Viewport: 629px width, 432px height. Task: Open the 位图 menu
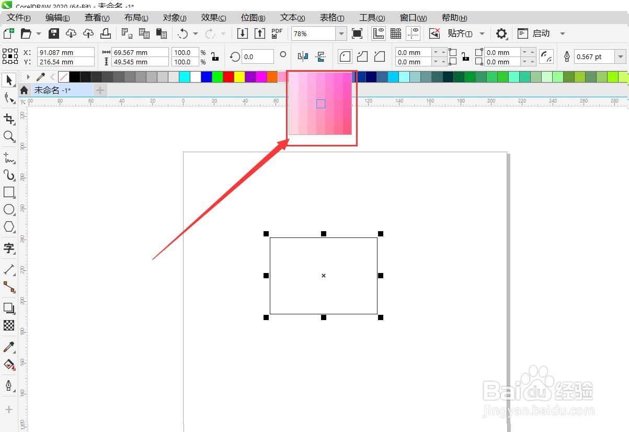point(253,18)
